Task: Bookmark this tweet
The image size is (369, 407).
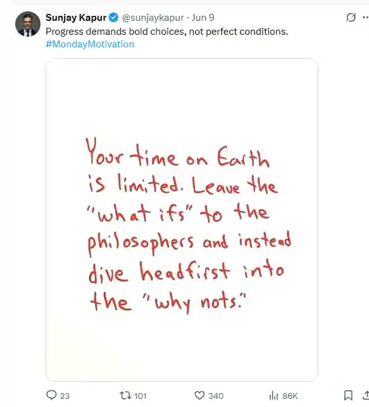Action: [x=348, y=396]
